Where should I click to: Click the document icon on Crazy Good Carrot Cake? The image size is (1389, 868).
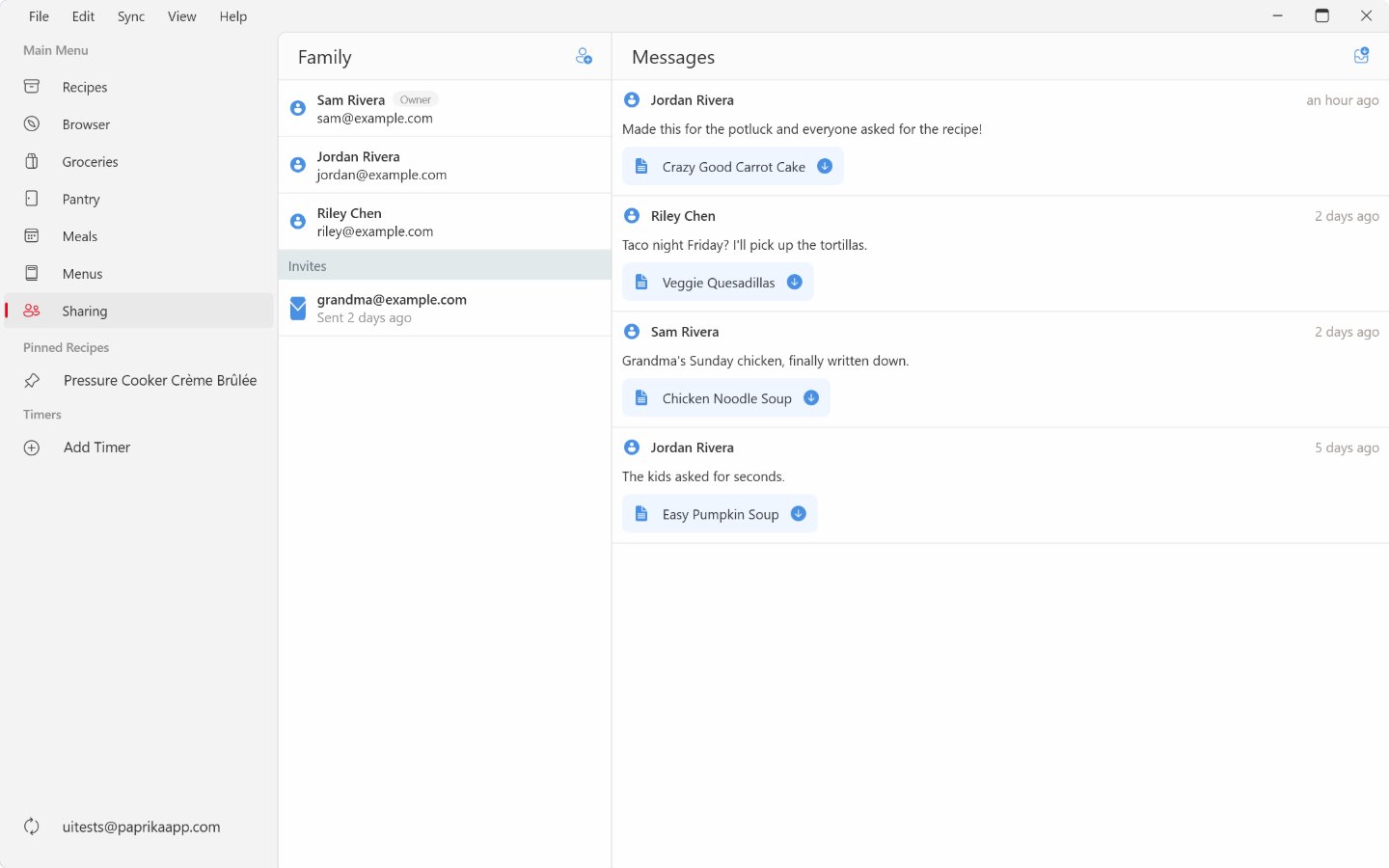pyautogui.click(x=641, y=167)
